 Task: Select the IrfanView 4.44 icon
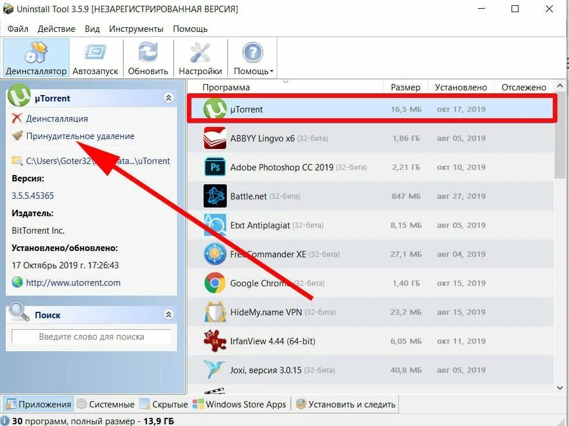pos(215,341)
